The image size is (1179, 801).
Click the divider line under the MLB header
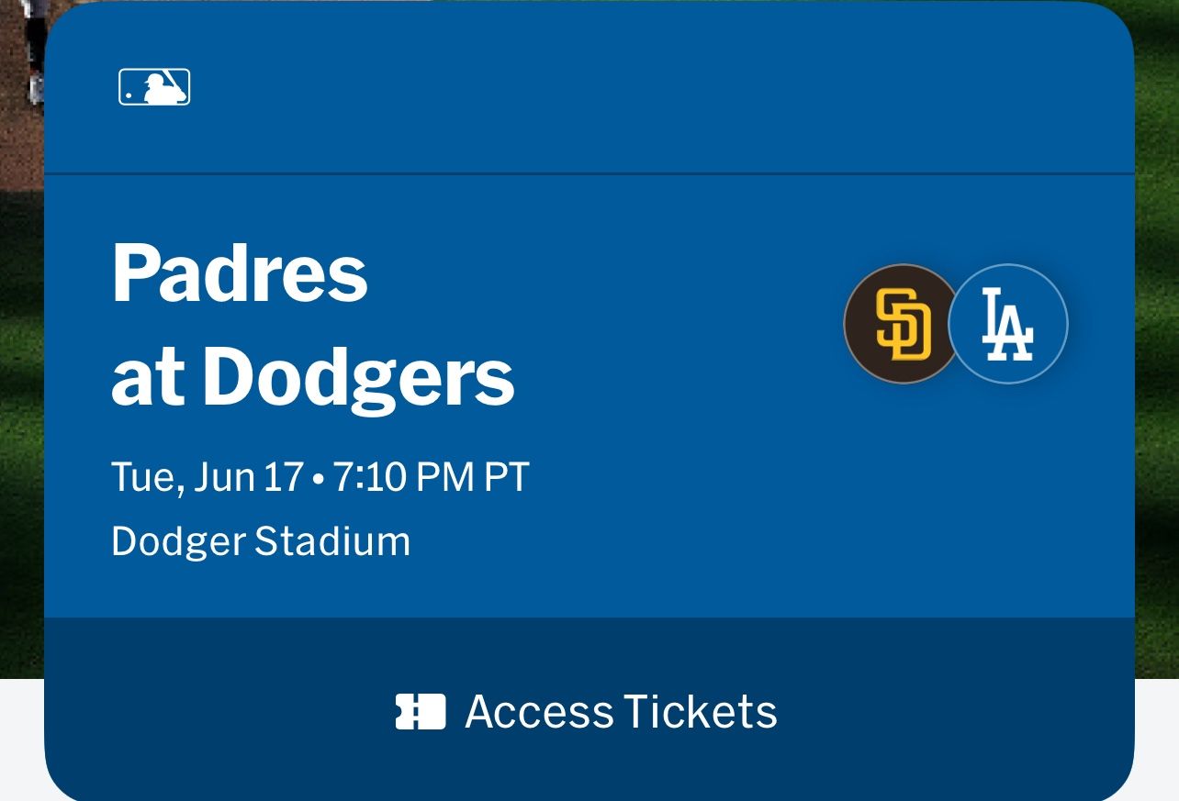pyautogui.click(x=588, y=173)
